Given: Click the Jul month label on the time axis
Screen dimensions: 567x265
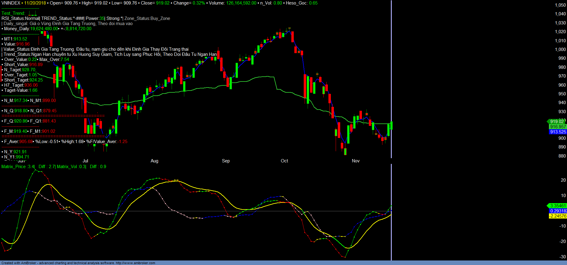Looking at the screenshot, I should (x=85, y=161).
